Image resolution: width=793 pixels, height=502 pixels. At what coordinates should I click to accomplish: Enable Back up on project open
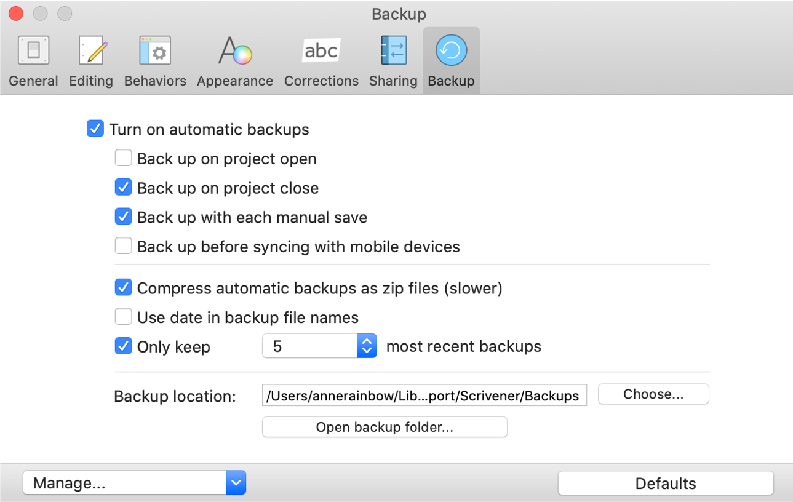[x=124, y=159]
